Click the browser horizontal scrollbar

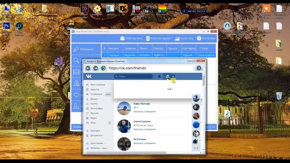[126, 153]
